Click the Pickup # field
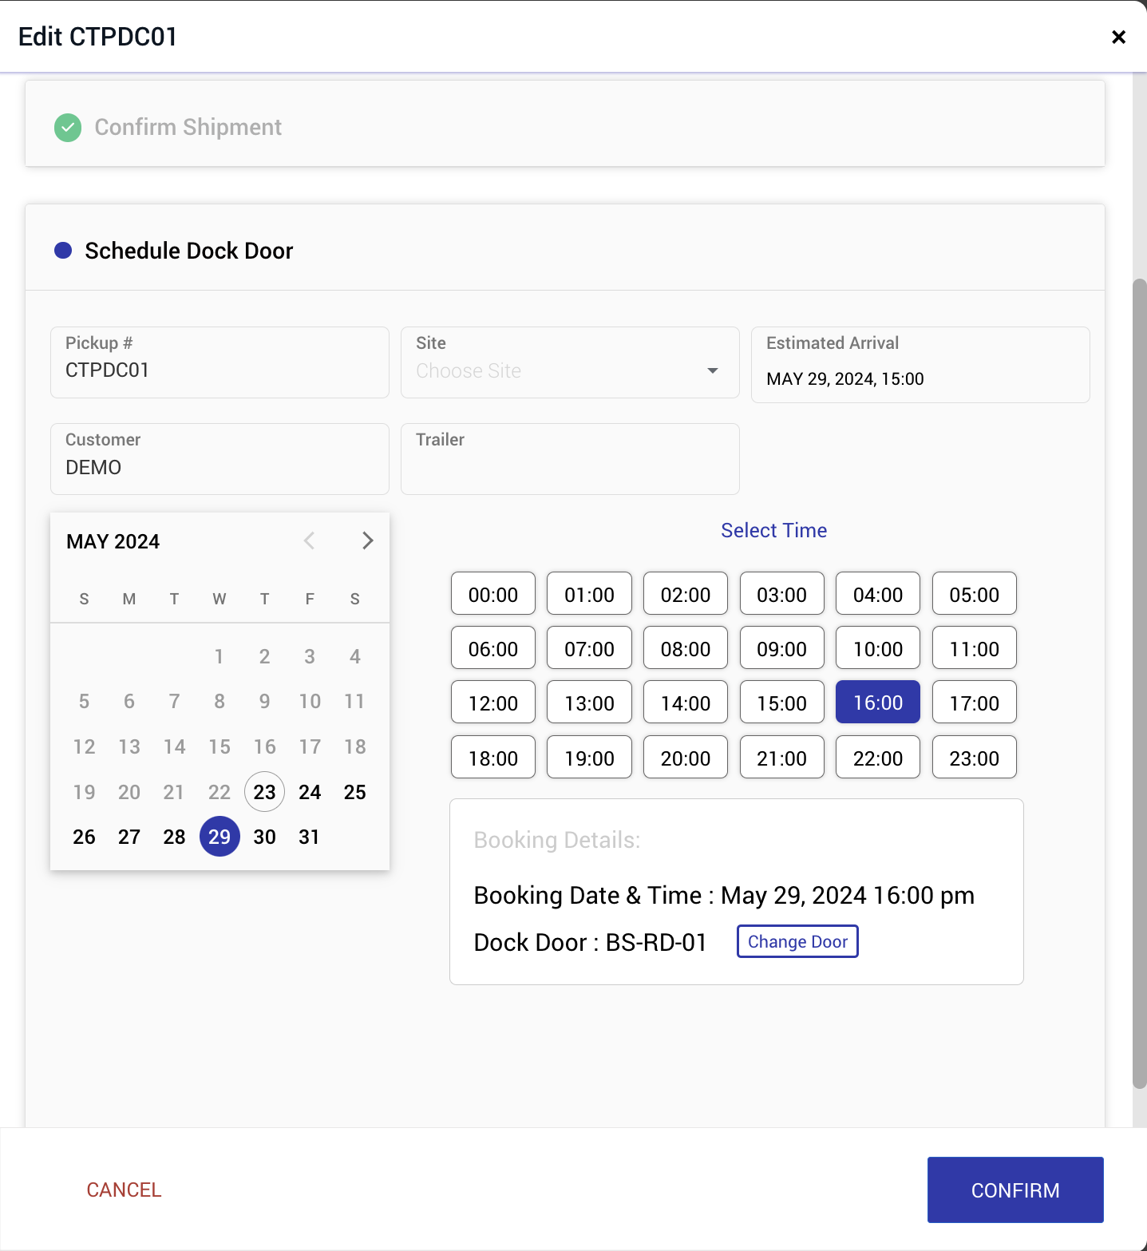This screenshot has width=1147, height=1251. [x=220, y=362]
